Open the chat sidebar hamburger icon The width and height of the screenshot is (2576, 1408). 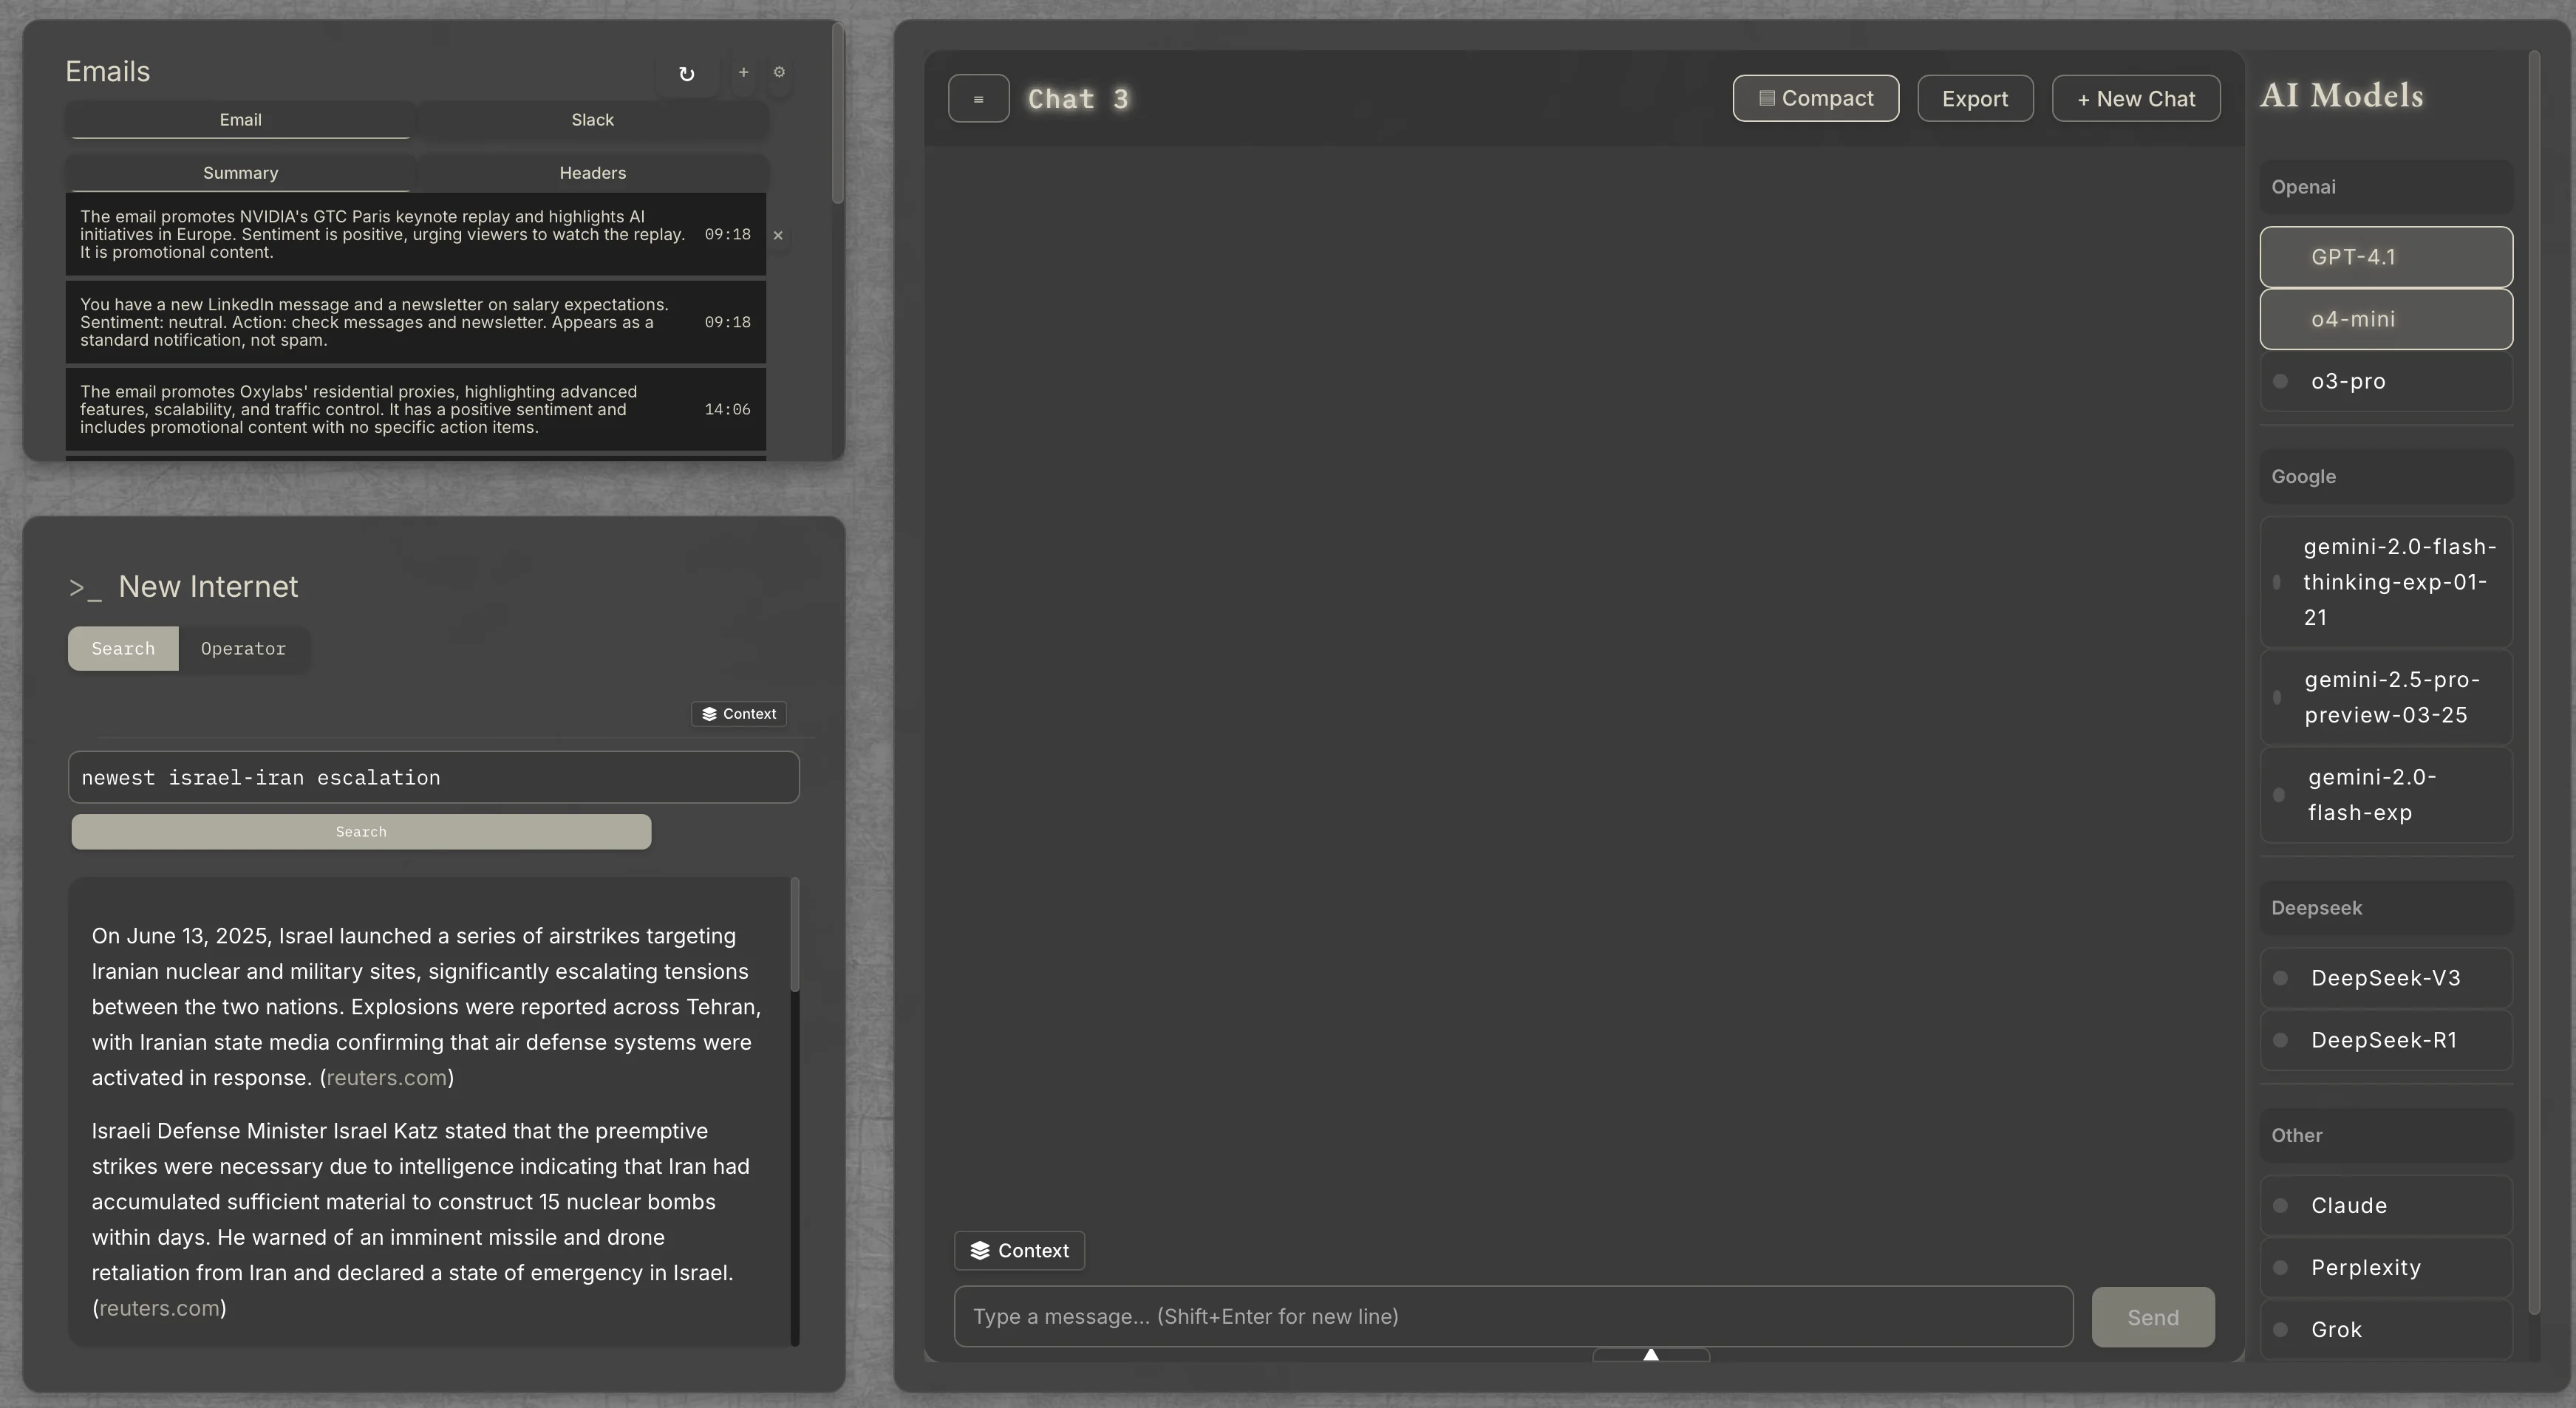pos(978,98)
